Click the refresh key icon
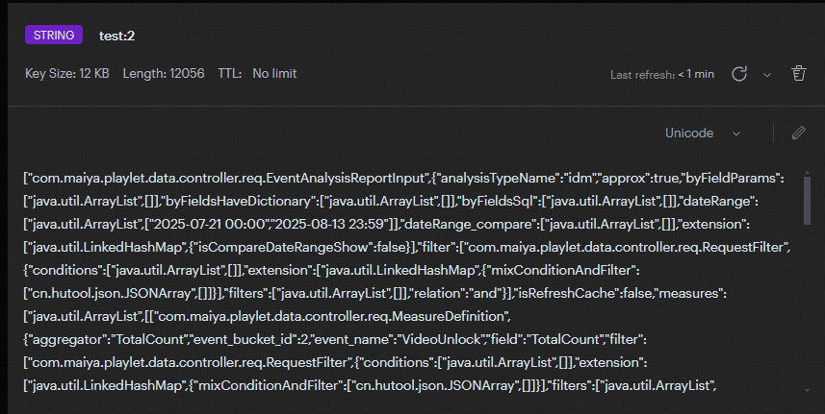The height and width of the screenshot is (414, 825). (x=739, y=74)
